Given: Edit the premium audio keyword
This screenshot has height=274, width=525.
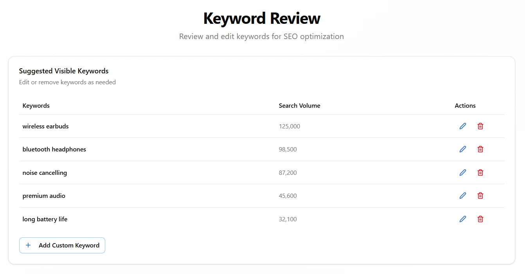Looking at the screenshot, I should pos(463,196).
